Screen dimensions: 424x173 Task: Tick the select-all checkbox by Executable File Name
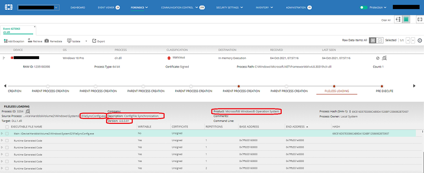point(7,127)
